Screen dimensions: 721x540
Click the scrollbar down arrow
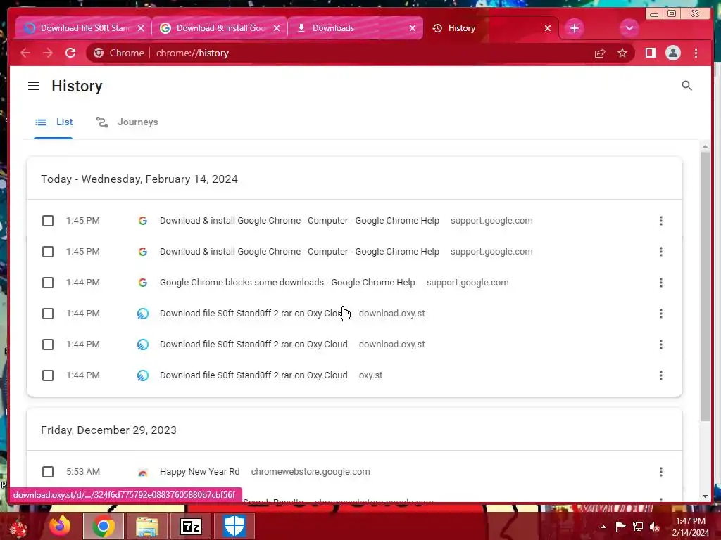[x=705, y=496]
